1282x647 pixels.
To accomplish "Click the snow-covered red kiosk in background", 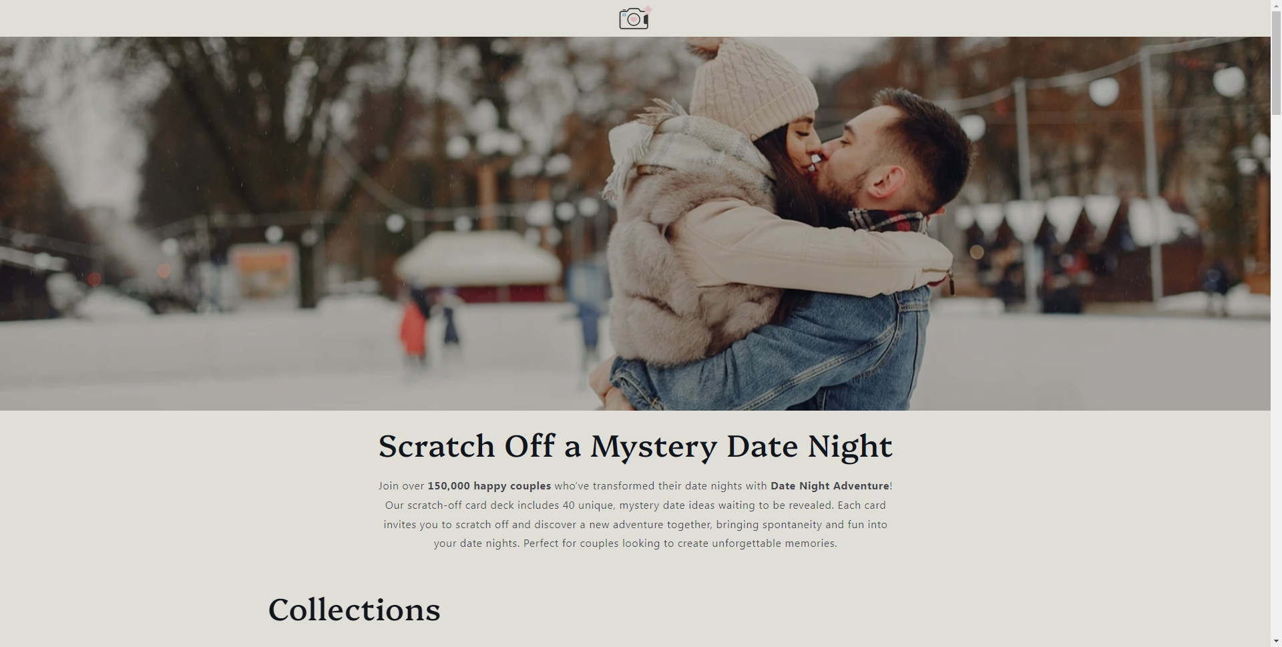I will tap(479, 267).
